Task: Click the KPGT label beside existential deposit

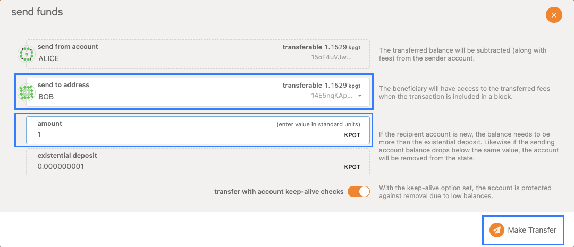Action: pos(352,167)
